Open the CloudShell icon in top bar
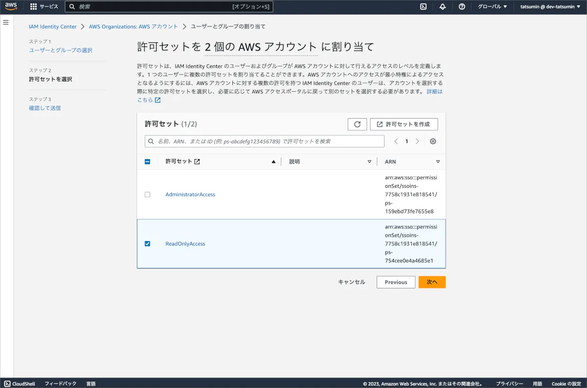 pos(423,7)
